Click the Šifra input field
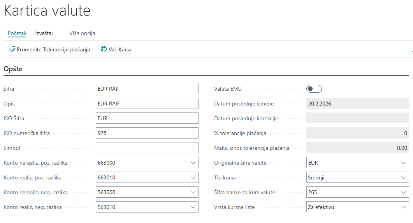Screen dimensions: 413x223 point(147,89)
